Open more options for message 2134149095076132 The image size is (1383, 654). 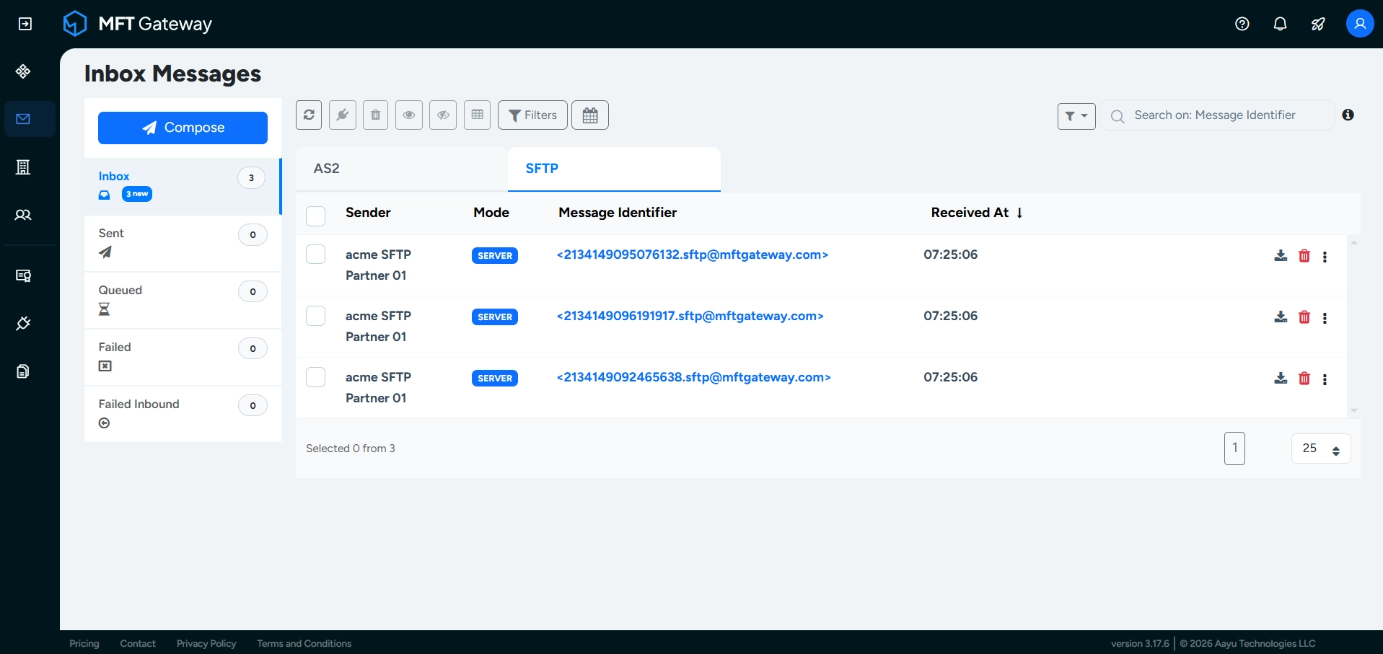click(1325, 257)
